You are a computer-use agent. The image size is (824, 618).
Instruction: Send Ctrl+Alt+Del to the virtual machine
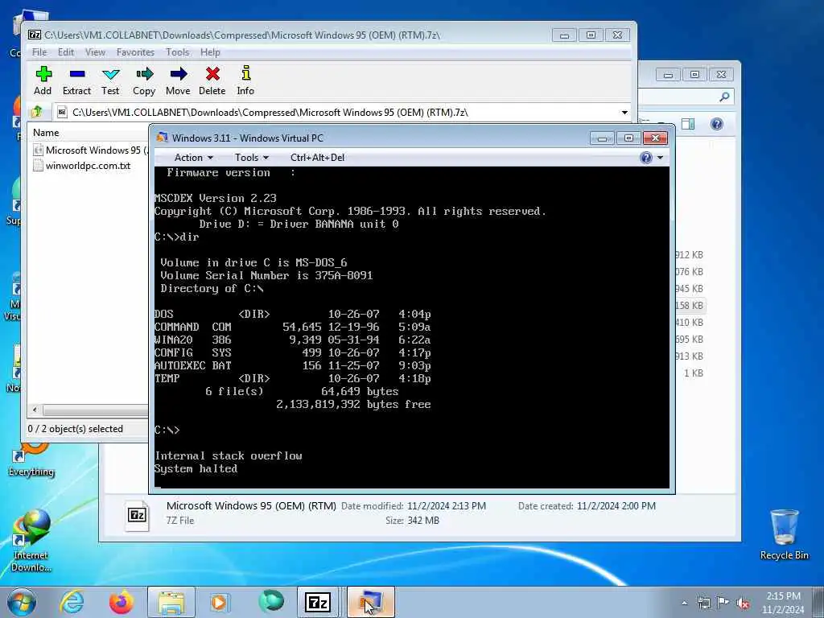pos(317,158)
